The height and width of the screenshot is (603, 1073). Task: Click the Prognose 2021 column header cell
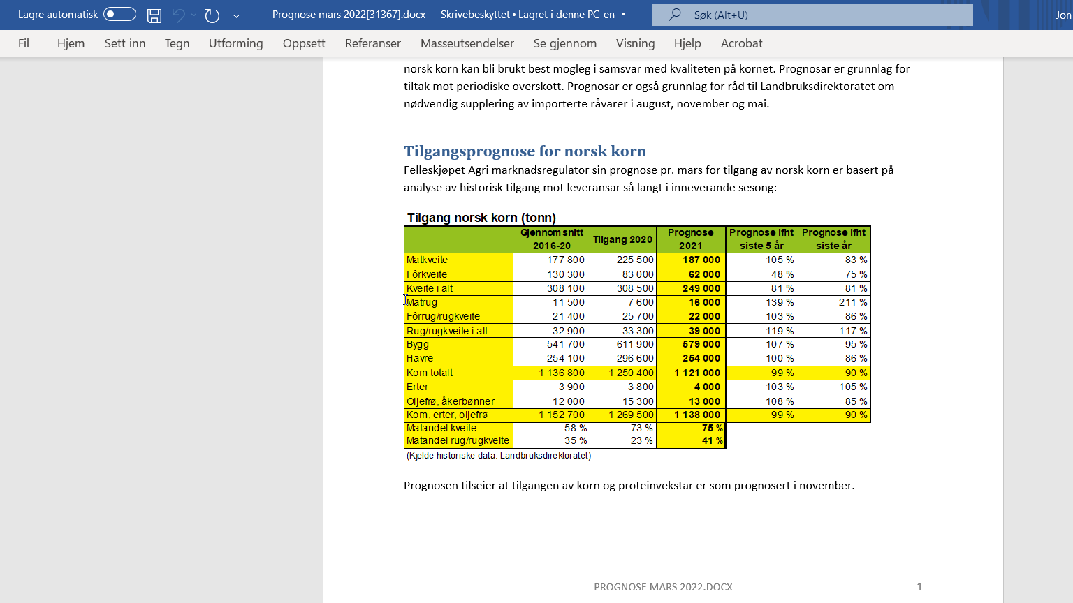(x=690, y=239)
